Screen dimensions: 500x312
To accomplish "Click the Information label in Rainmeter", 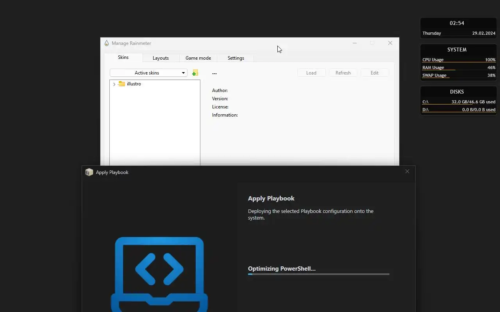I will (x=225, y=115).
